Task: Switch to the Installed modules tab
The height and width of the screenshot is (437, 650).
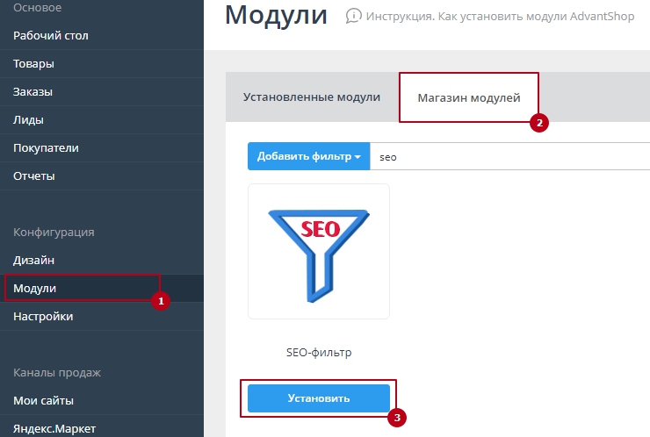Action: point(312,97)
